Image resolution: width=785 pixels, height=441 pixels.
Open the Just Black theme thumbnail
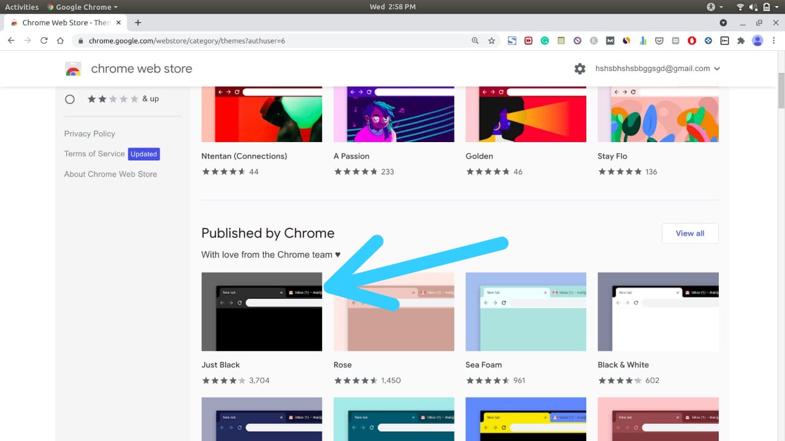(x=262, y=312)
